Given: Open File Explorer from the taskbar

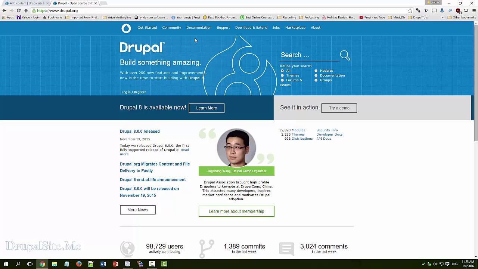Looking at the screenshot, I should coord(55,264).
